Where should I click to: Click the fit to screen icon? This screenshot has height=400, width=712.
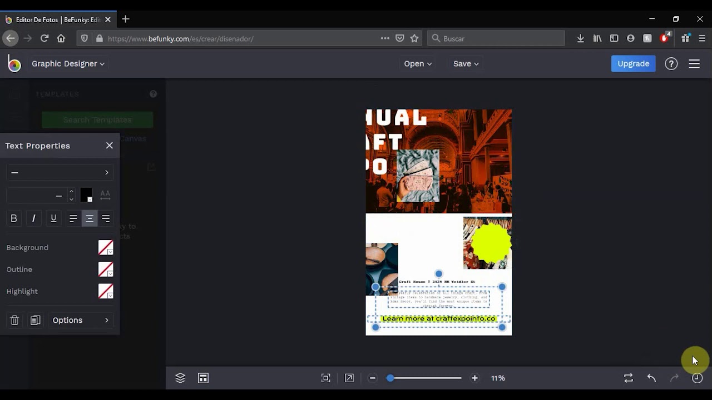[x=326, y=378]
